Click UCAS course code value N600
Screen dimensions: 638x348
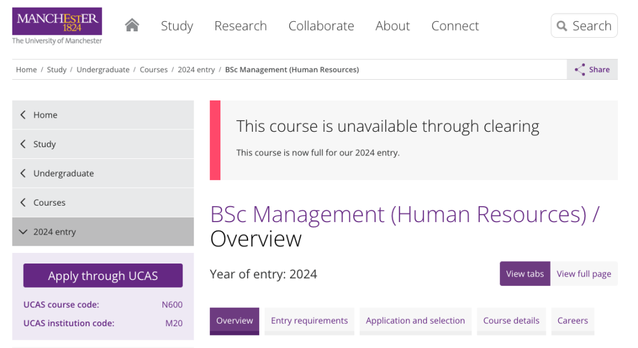coord(172,304)
